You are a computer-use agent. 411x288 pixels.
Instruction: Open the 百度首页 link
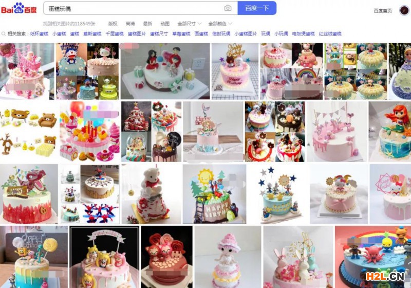[383, 11]
